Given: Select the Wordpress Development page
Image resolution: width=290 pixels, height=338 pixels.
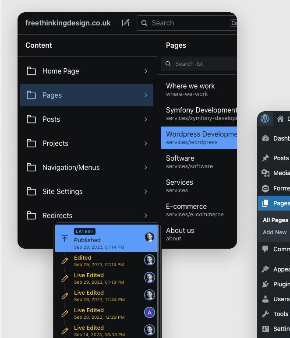Looking at the screenshot, I should coord(199,138).
